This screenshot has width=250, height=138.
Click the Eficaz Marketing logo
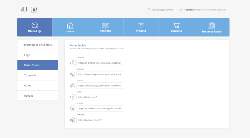point(29,10)
